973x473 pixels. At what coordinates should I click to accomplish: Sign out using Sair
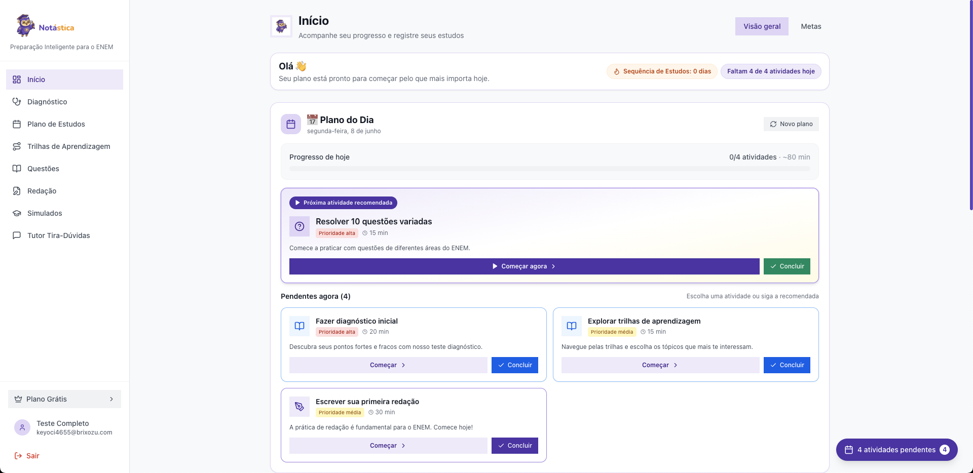coord(26,456)
